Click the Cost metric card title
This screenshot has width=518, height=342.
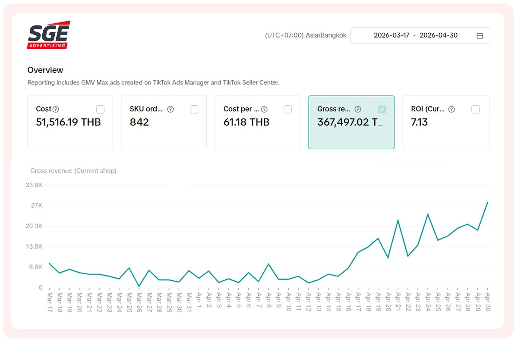coord(43,109)
